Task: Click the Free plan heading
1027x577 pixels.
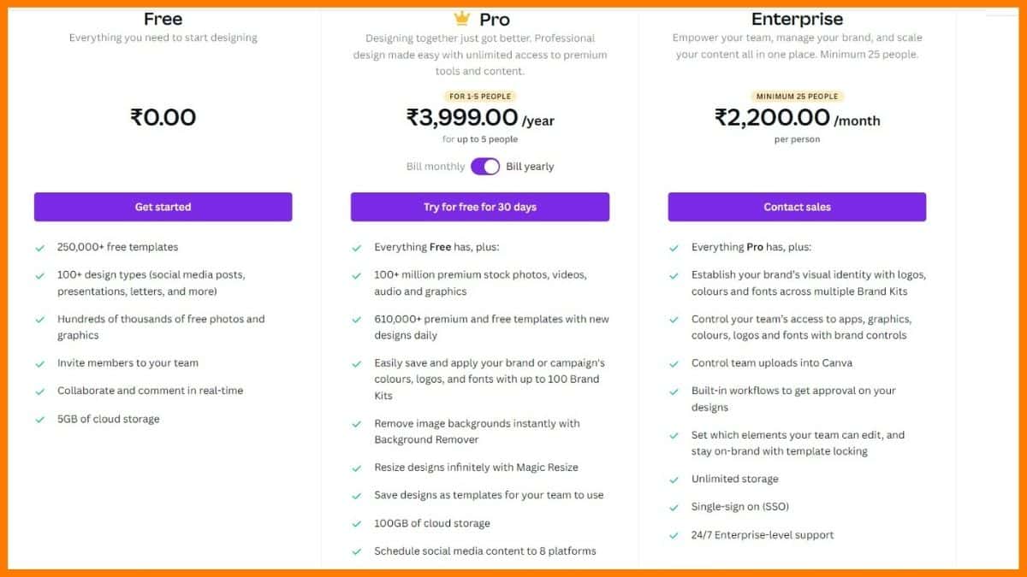Action: [163, 19]
